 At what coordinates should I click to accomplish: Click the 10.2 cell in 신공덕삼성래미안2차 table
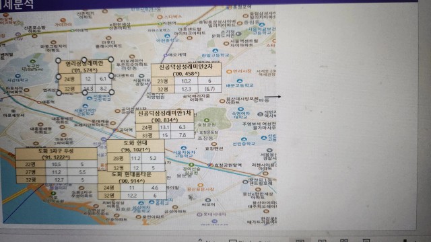tap(186, 81)
